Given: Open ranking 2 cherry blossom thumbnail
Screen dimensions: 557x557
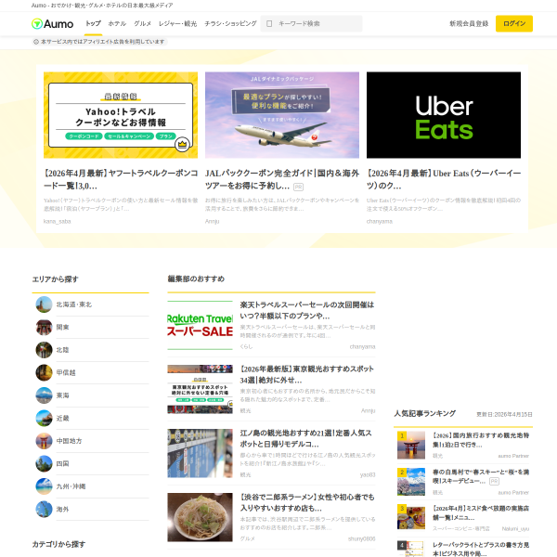Looking at the screenshot, I should tap(411, 482).
